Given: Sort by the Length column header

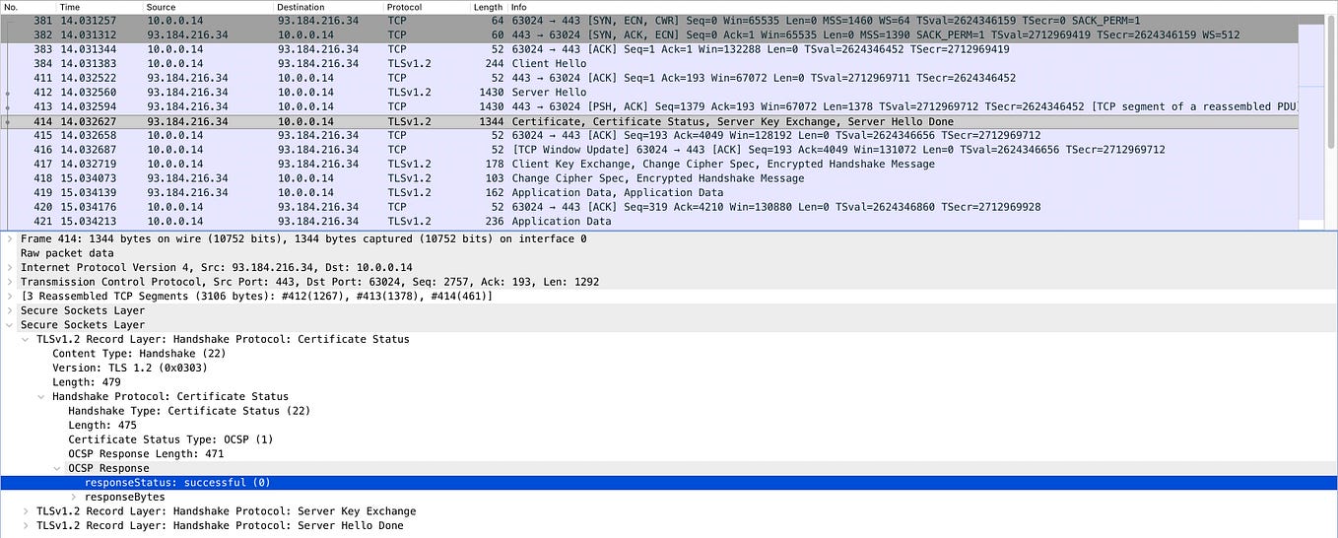Looking at the screenshot, I should click(489, 7).
